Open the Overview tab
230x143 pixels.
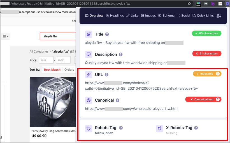94,15
